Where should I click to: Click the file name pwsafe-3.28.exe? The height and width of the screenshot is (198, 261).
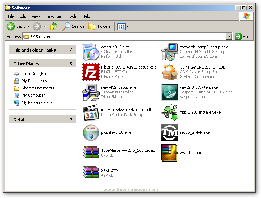pyautogui.click(x=116, y=132)
